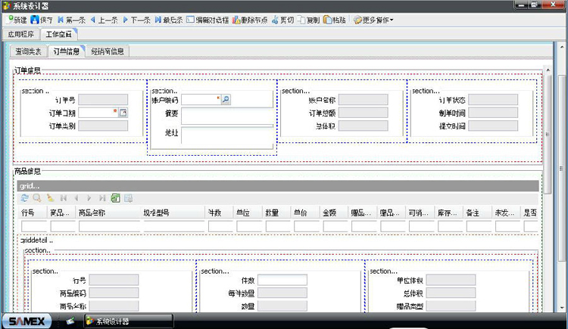Click lookup magnifier beside 账户编码 field
568x329 pixels.
click(226, 100)
